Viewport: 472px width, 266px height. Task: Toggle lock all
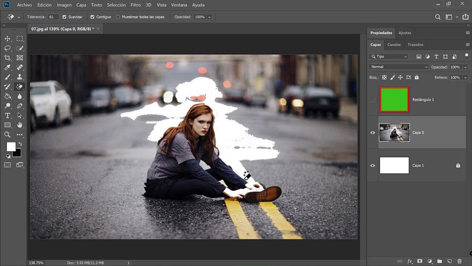click(x=417, y=77)
